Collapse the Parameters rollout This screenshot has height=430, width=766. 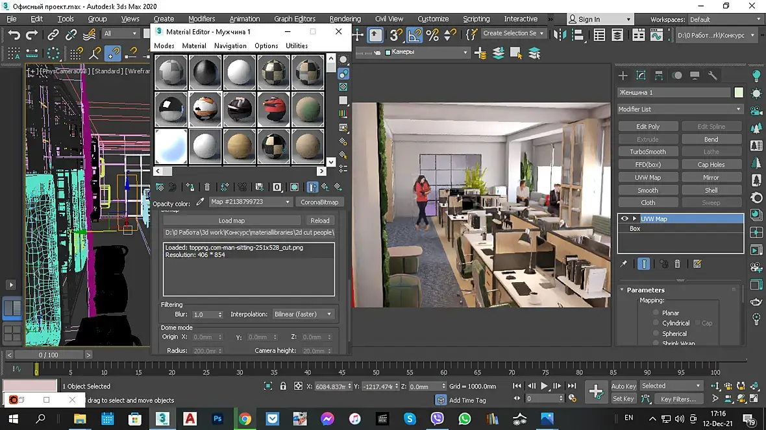pyautogui.click(x=622, y=290)
